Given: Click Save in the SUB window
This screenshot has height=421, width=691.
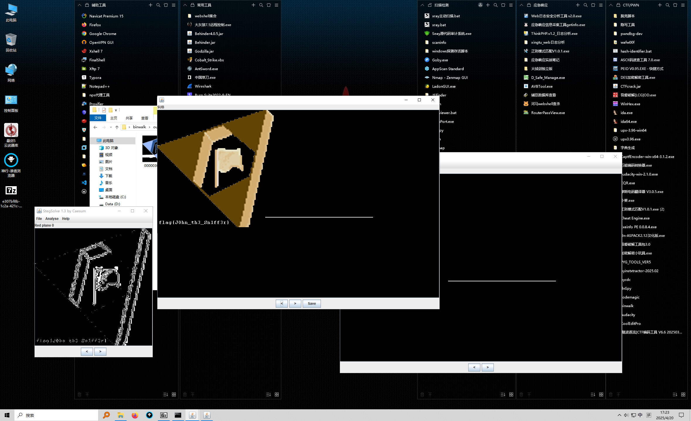Looking at the screenshot, I should [312, 304].
